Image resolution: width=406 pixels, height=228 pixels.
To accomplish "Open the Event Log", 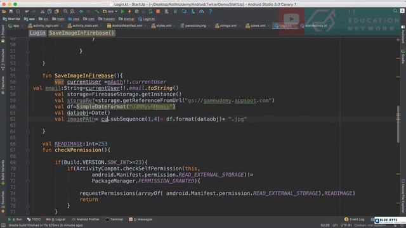I will point(354,220).
